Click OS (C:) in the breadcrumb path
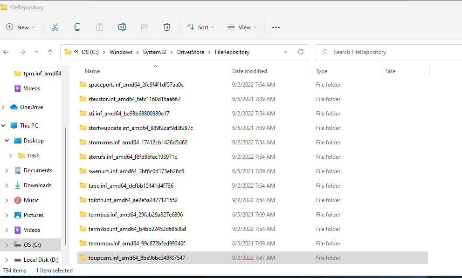This screenshot has width=462, height=278. (90, 52)
